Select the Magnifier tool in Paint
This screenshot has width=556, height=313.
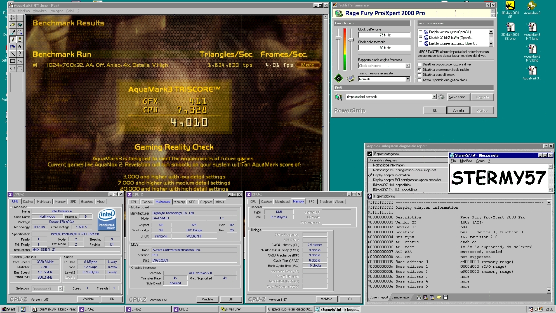[x=20, y=32]
